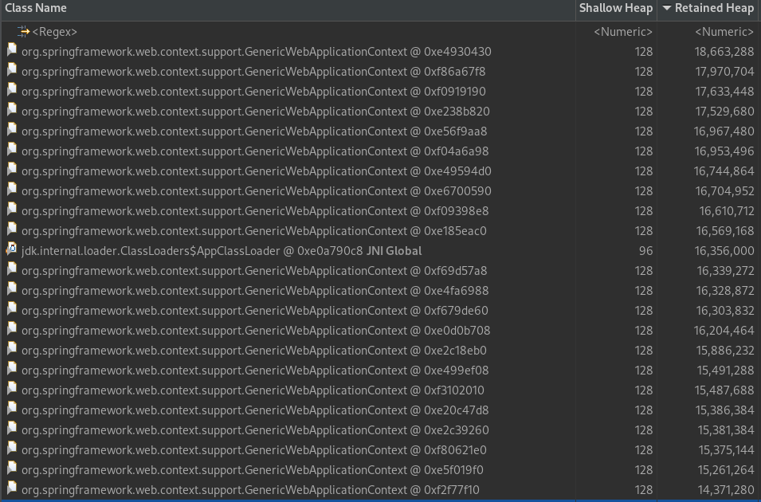Click object icon of GenericWebApplicationContext @ 0xf2f77f10
This screenshot has height=502, width=761.
(12, 488)
